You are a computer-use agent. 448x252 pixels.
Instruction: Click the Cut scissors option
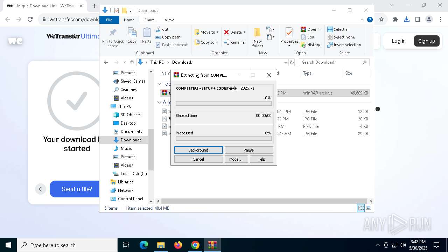pos(162,29)
